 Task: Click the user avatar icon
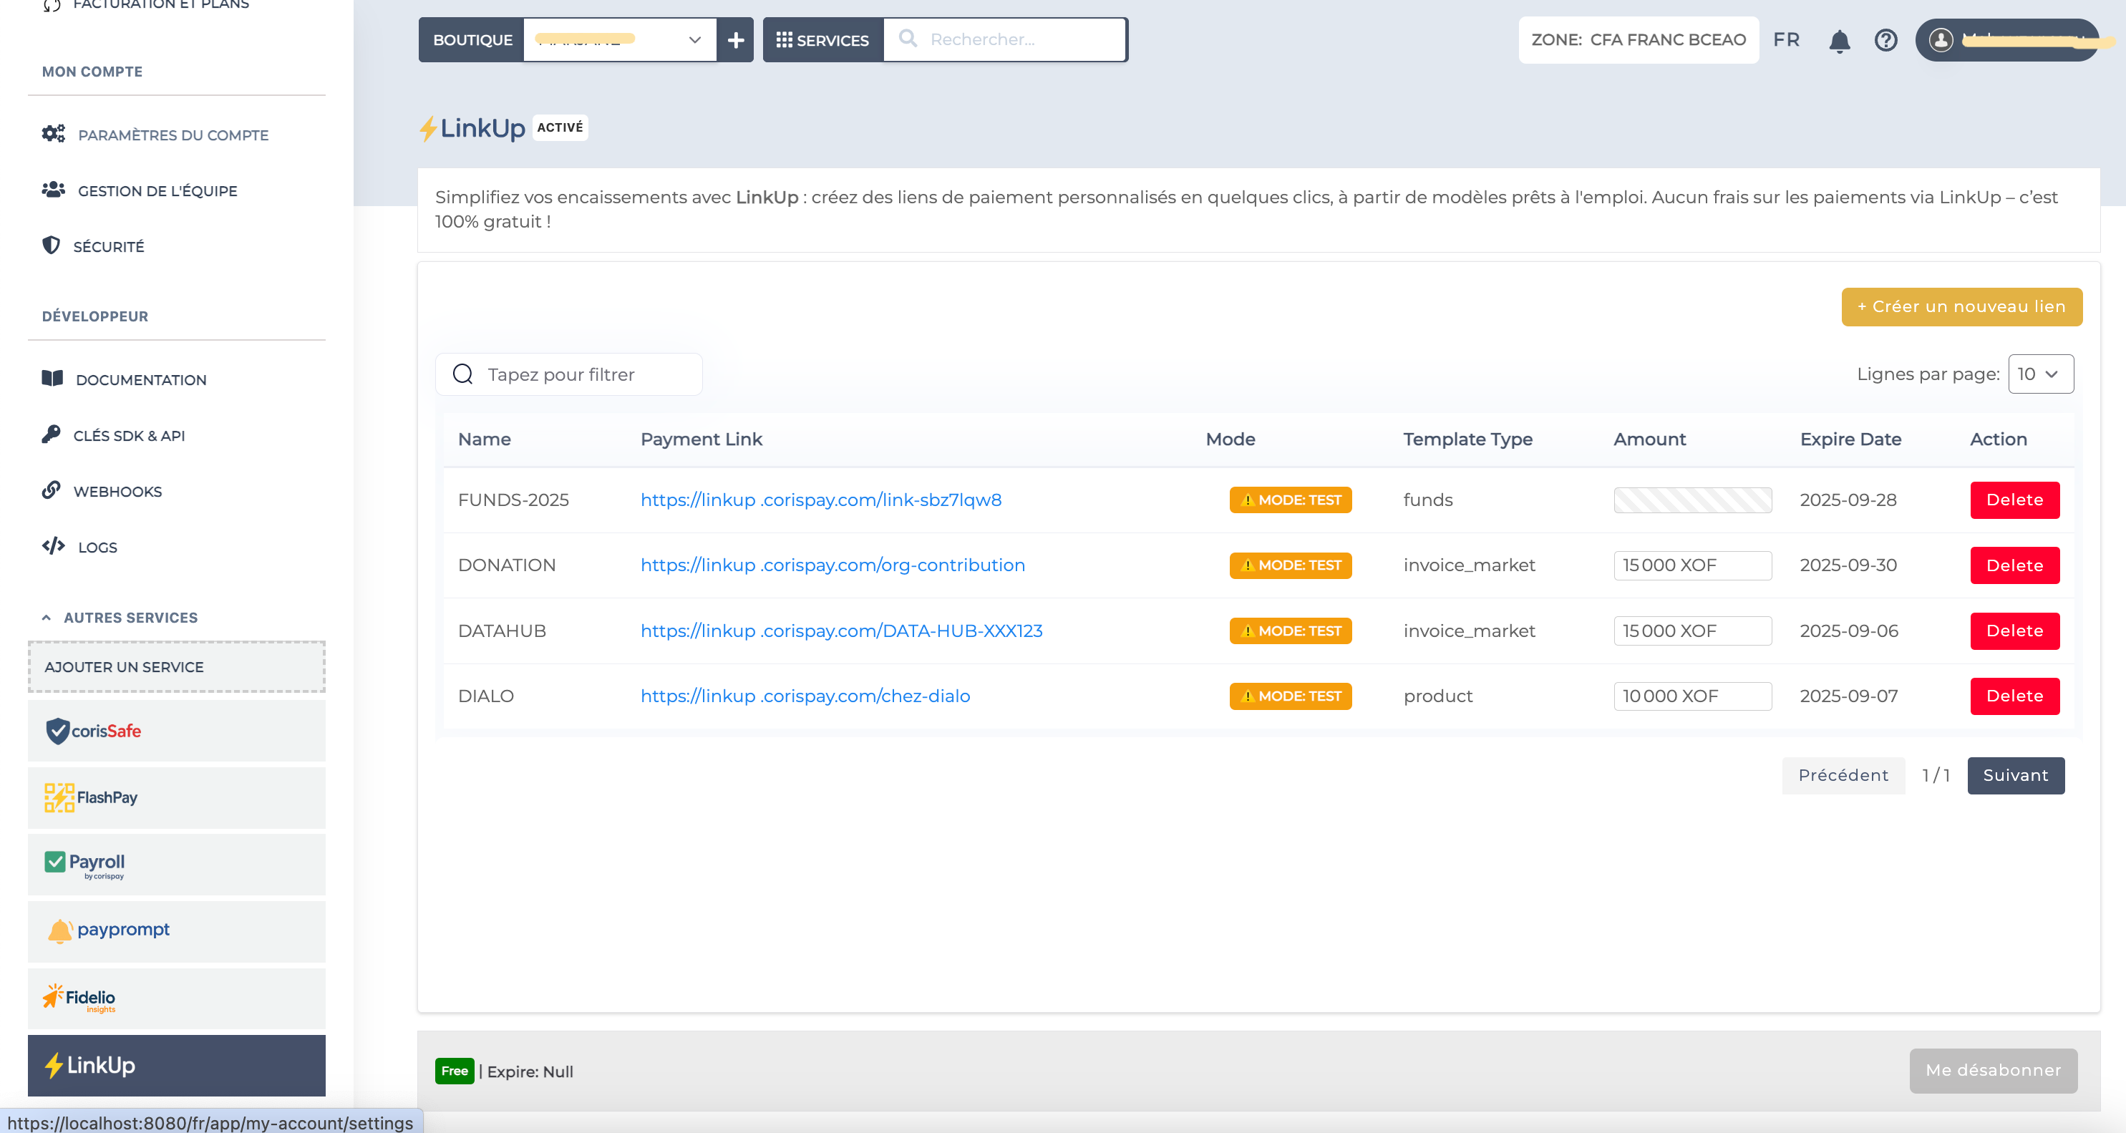click(1941, 39)
